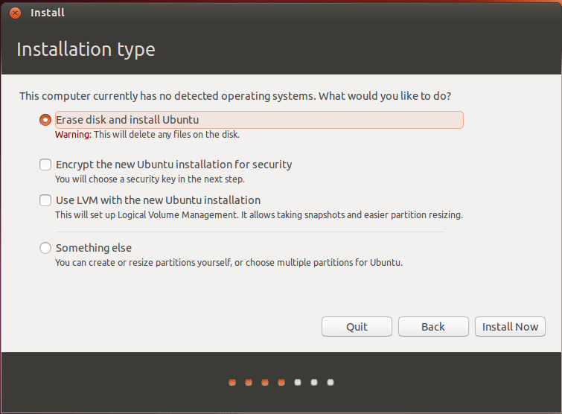
Task: Click the Logical Volume Management description text
Action: point(259,214)
